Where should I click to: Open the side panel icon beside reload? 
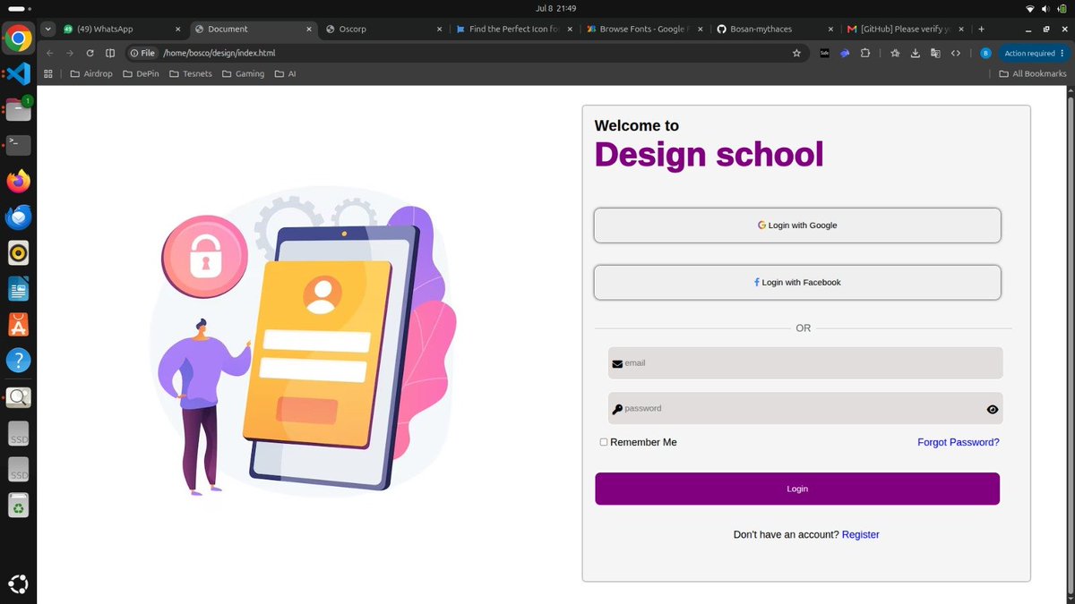coord(110,53)
